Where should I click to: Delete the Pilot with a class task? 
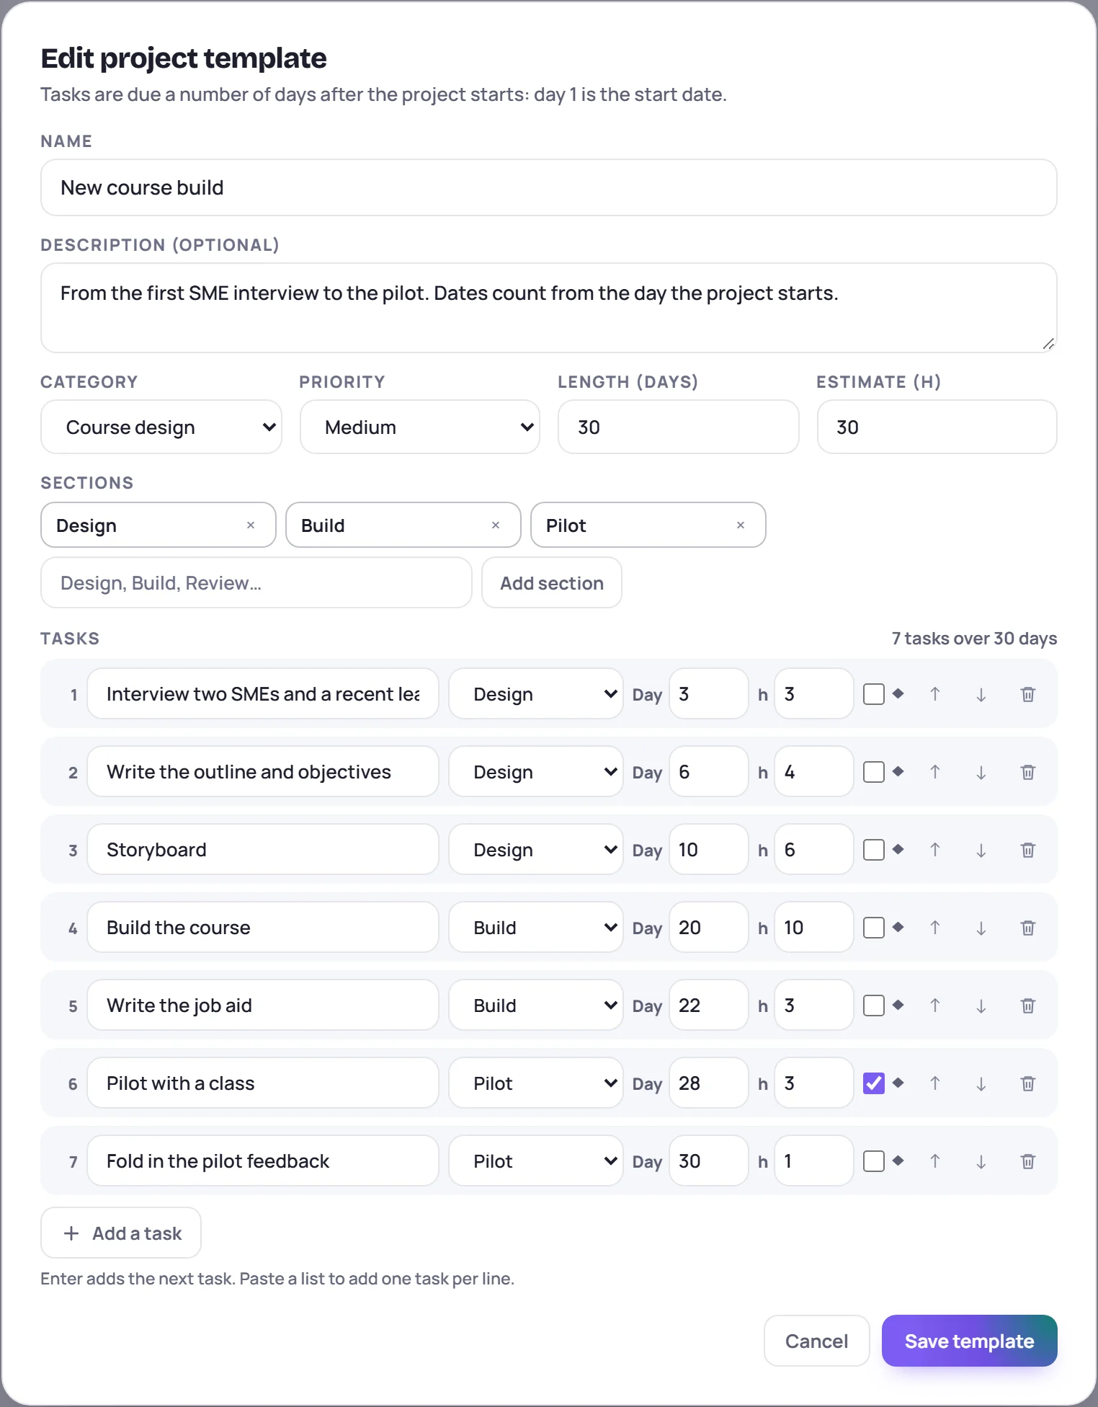click(1028, 1083)
